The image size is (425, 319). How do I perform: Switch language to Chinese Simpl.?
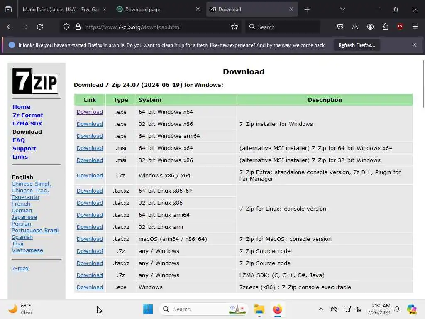tap(31, 184)
